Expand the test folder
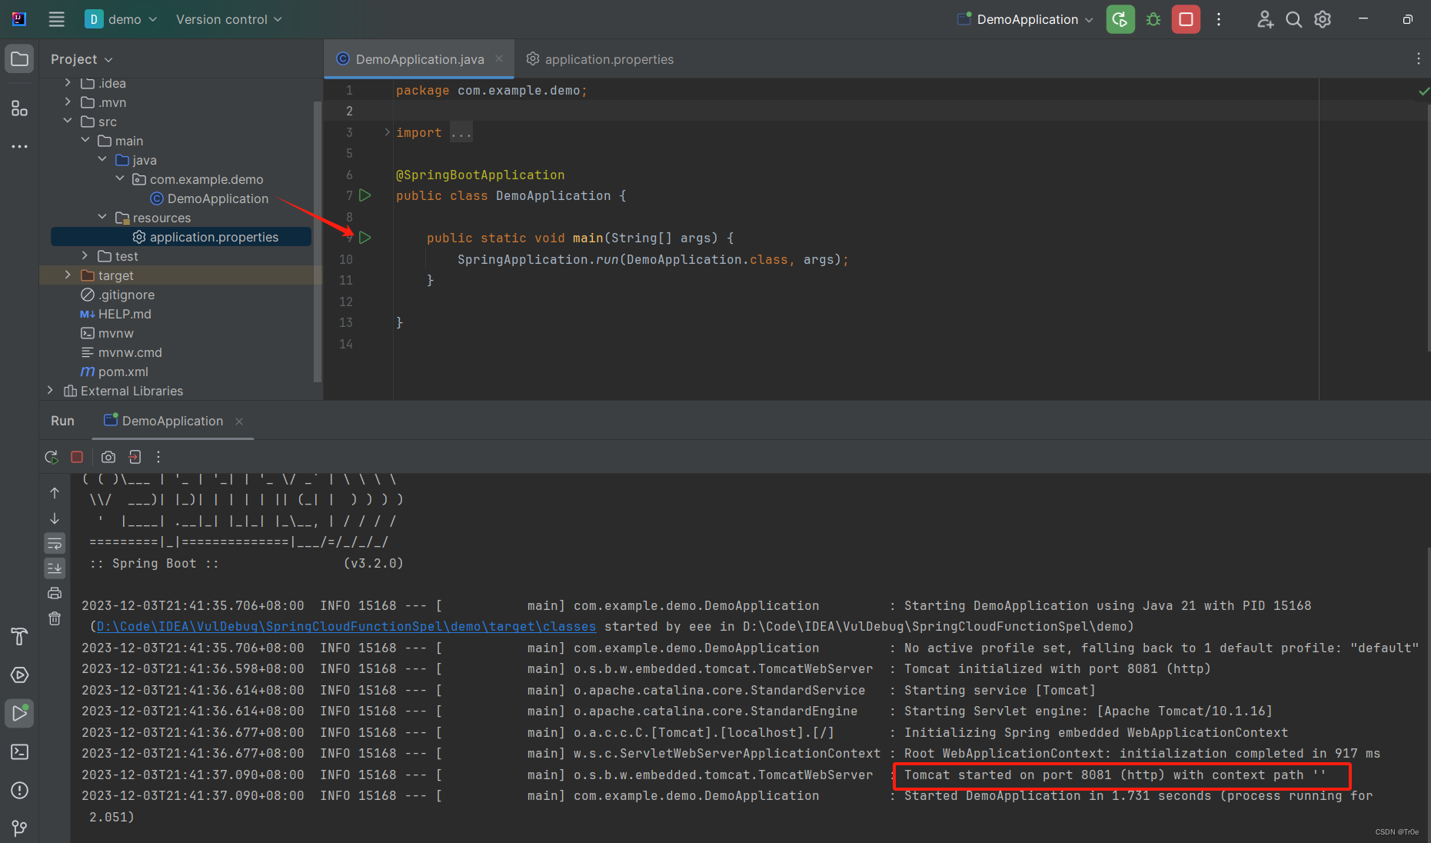This screenshot has width=1431, height=843. [85, 255]
